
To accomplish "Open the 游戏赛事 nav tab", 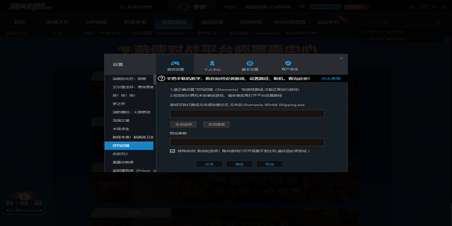I will [135, 22].
